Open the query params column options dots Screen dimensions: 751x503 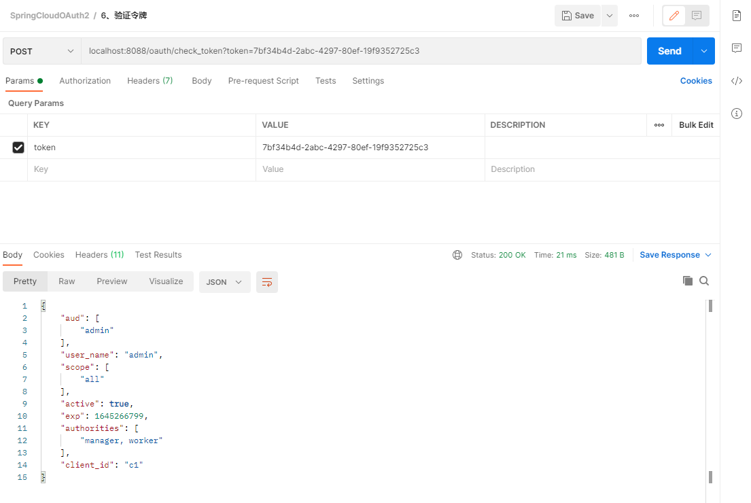[x=659, y=125]
